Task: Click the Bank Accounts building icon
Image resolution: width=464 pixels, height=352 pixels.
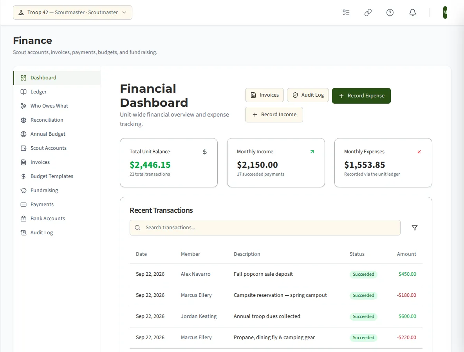Action: coord(23,219)
